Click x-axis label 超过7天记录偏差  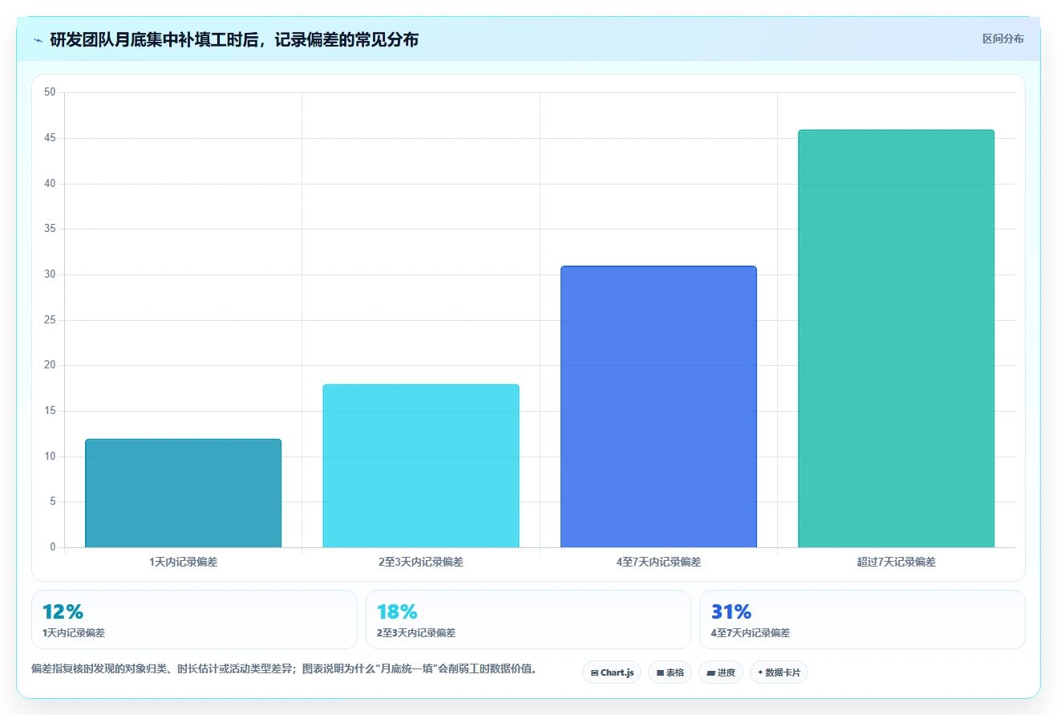(x=896, y=562)
